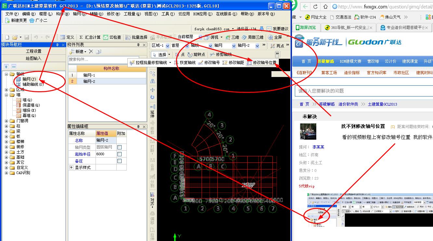
Task: Open 工具(T) menu
Action: (168, 14)
